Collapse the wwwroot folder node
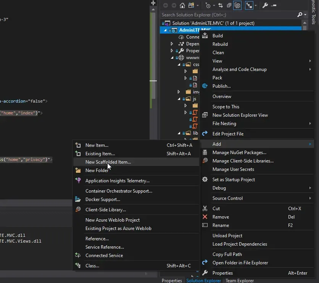The image size is (319, 283). [171, 58]
